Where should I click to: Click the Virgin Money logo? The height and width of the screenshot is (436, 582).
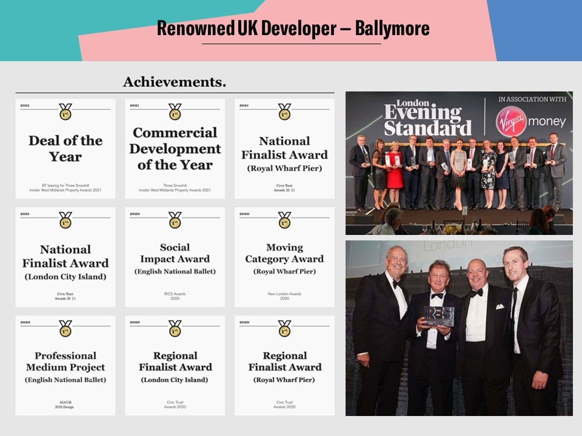(531, 122)
